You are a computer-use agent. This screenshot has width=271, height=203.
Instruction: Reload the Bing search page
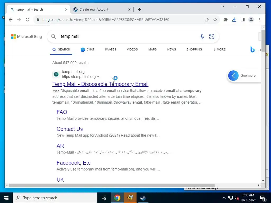(28, 20)
